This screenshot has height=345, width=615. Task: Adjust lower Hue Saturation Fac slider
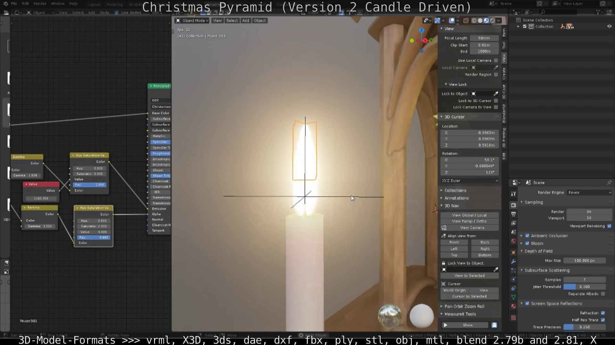[x=94, y=238]
